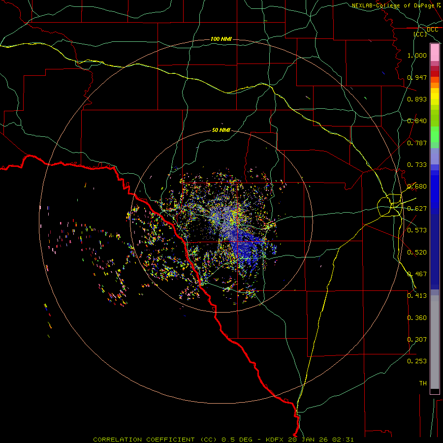Click the 0.733 legend value
The height and width of the screenshot is (443, 443).
(417, 165)
